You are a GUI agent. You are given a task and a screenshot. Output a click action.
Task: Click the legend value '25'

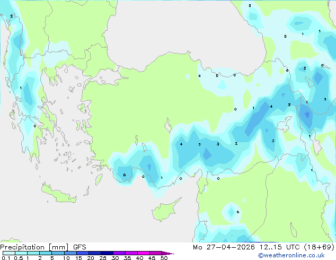pos(103,258)
